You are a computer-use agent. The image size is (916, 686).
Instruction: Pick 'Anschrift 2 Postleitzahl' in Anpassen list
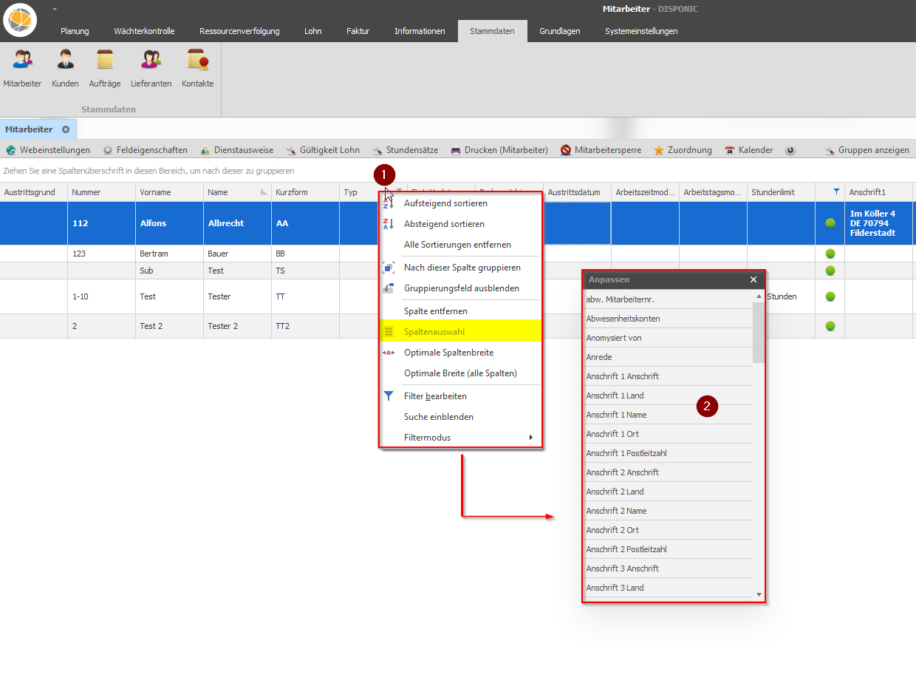tap(668, 549)
